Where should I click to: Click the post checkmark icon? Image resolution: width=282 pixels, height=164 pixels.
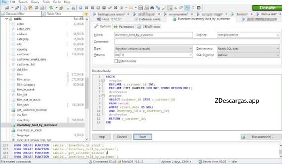pyautogui.click(x=110, y=8)
